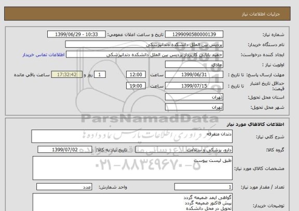This screenshot has height=211, width=299.
Task: Click the شماره نیاز field 1299090580000139
Action: 194,34
